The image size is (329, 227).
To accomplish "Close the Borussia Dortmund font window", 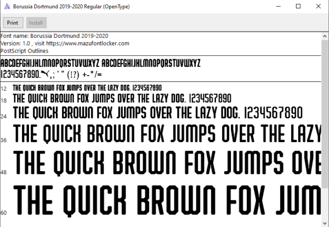I will [x=318, y=6].
